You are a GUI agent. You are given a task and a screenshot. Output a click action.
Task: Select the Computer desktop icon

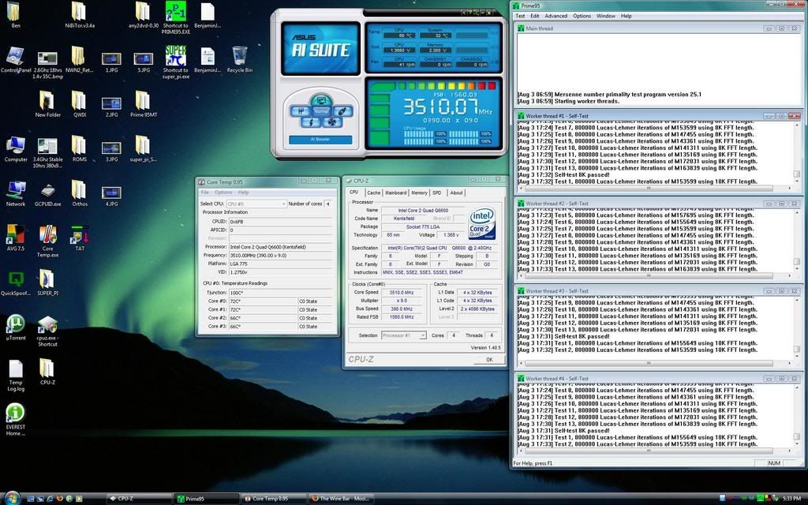(x=16, y=150)
